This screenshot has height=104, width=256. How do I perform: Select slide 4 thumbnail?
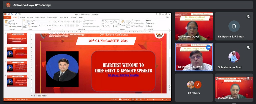pos(17,81)
